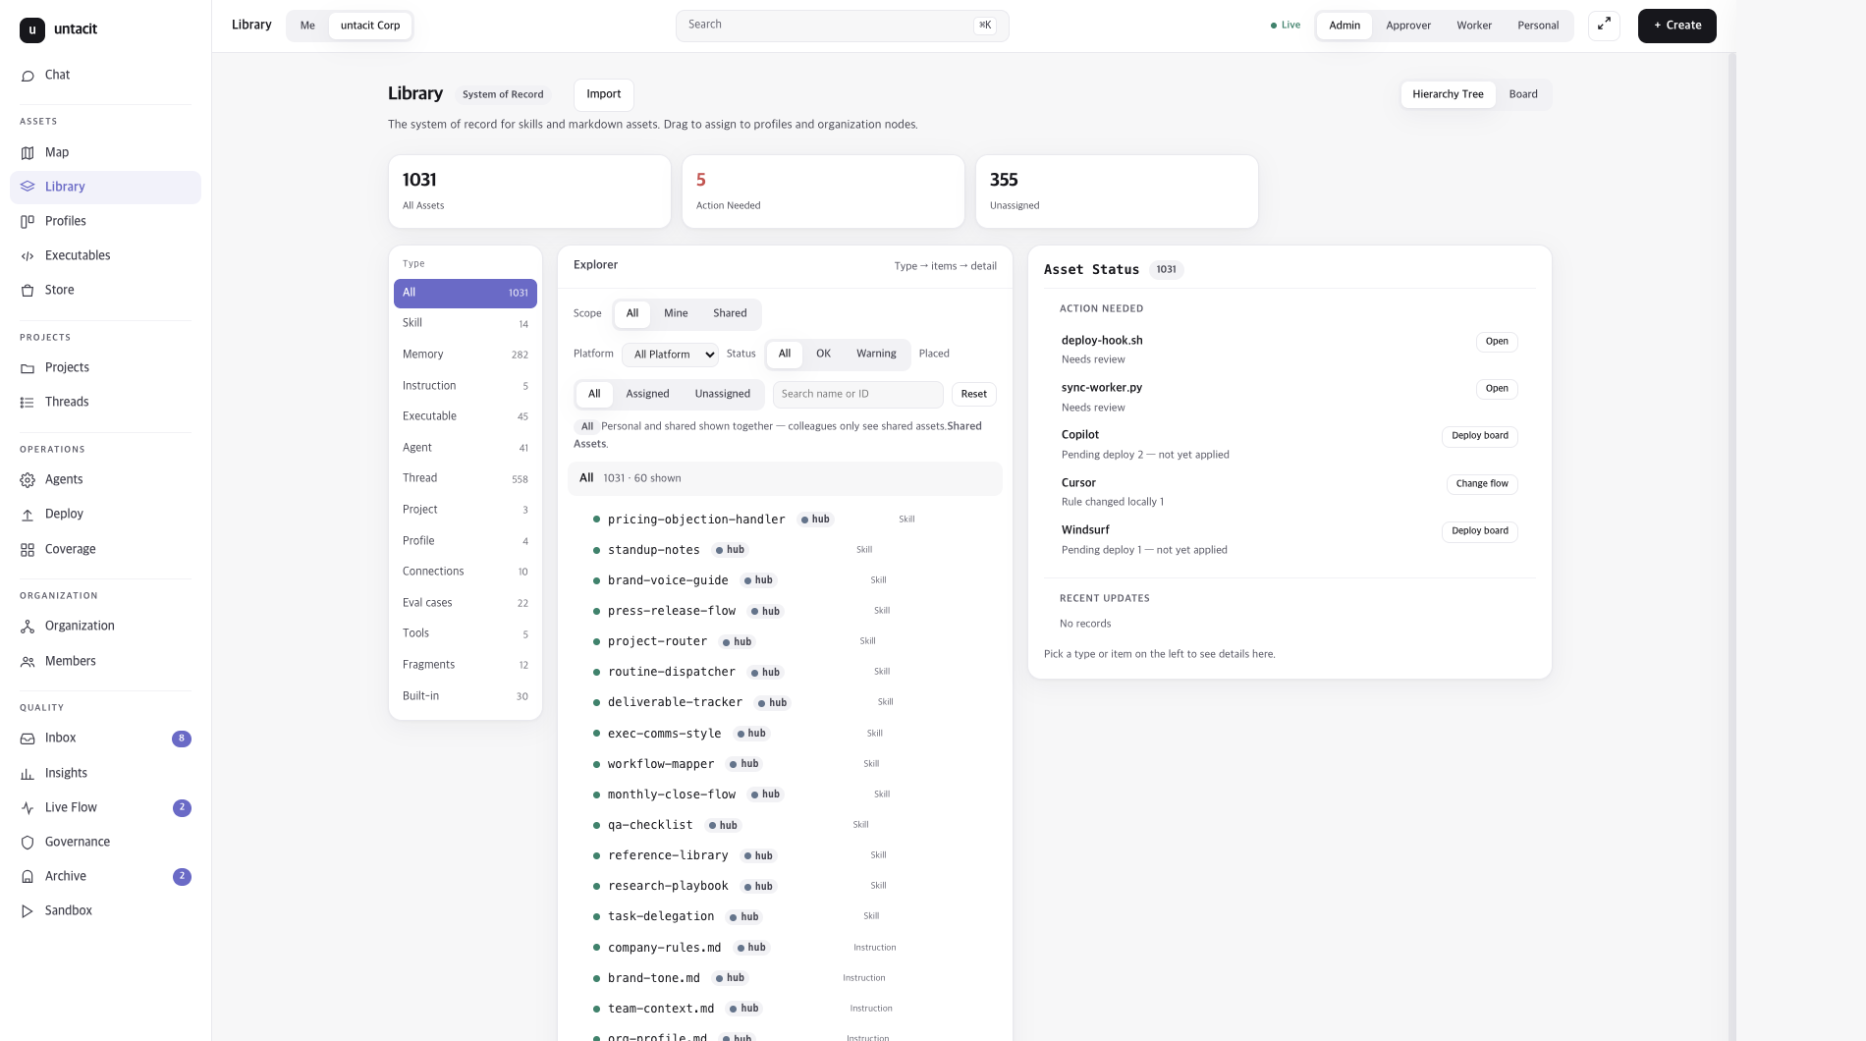
Task: Click the Live Flow badge showing 2
Action: pos(182,808)
